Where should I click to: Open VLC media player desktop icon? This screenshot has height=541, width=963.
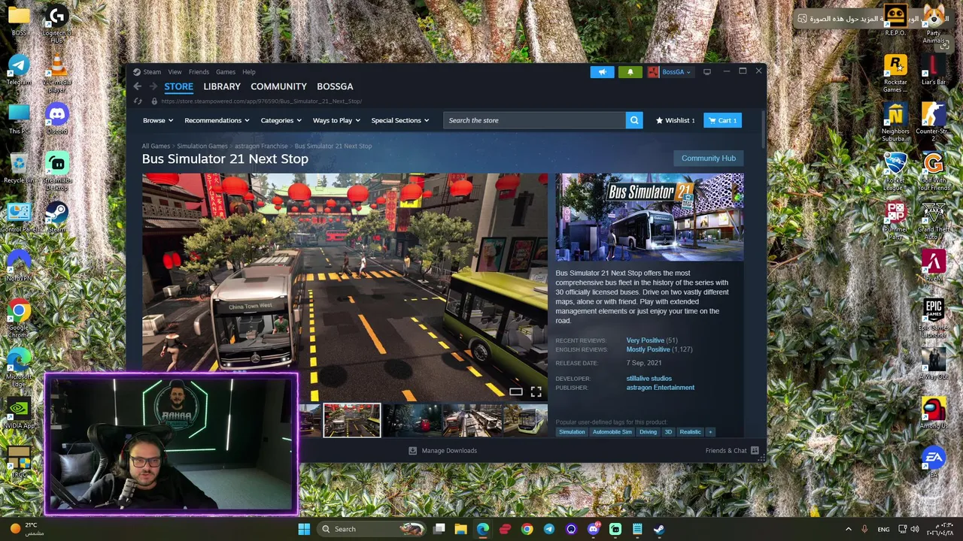coord(57,74)
